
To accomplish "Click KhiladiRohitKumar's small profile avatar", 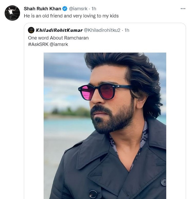I will (31, 30).
